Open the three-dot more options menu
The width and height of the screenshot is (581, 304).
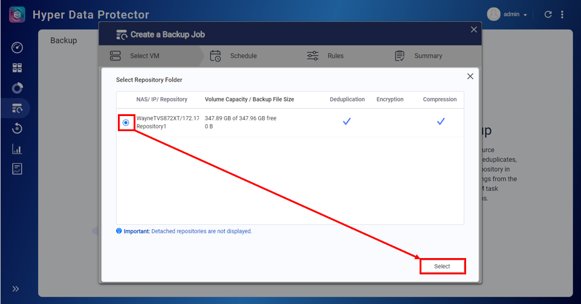pos(563,15)
